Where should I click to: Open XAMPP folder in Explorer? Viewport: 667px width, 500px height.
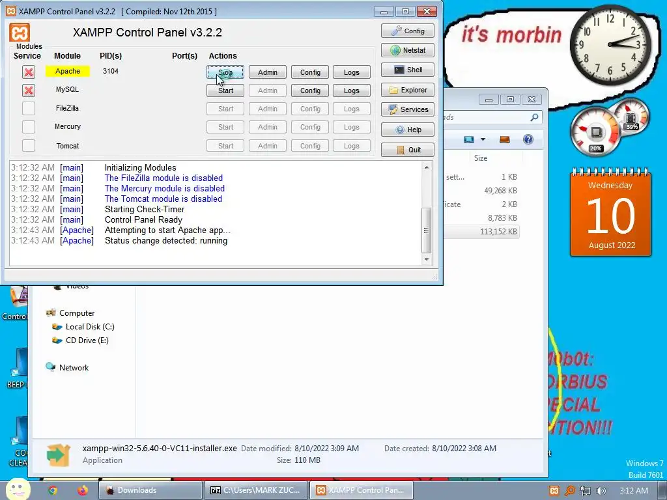click(408, 90)
